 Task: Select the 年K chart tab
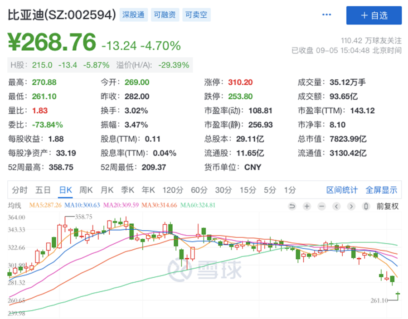click(148, 190)
